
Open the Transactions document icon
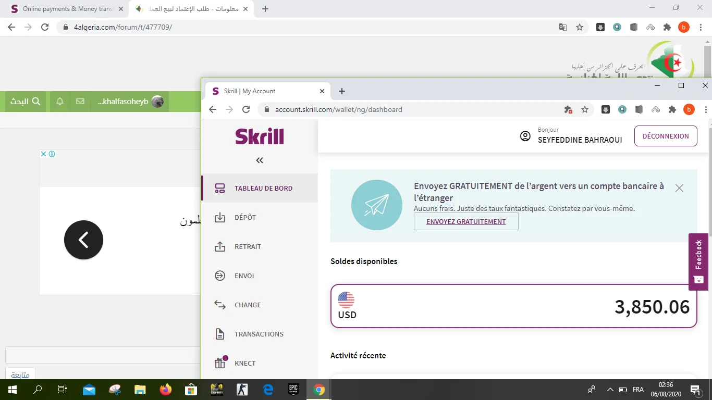pos(220,334)
